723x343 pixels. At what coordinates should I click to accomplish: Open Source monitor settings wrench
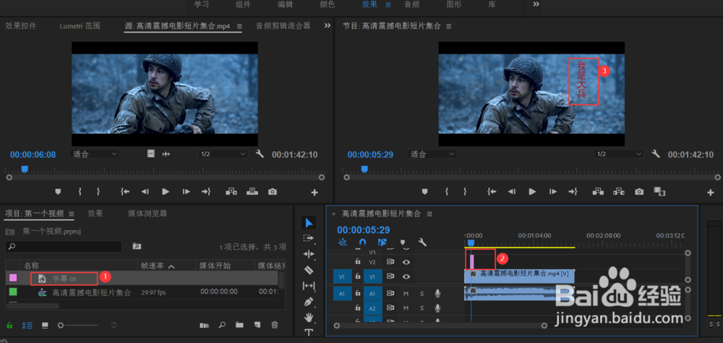pos(260,153)
